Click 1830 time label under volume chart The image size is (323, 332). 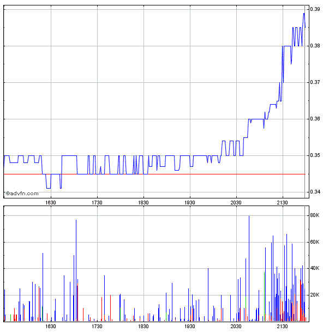click(143, 327)
